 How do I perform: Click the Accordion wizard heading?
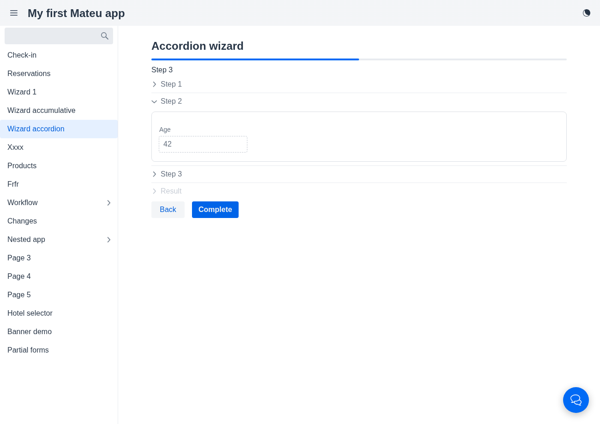[198, 46]
